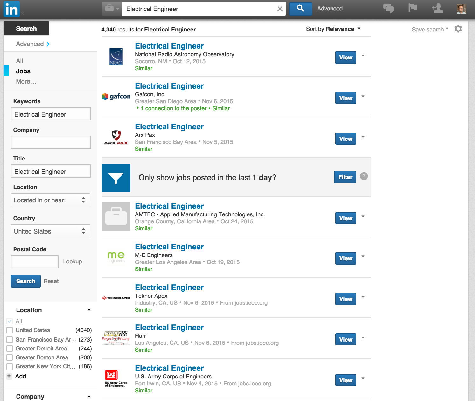Check the United States location filter

click(10, 330)
